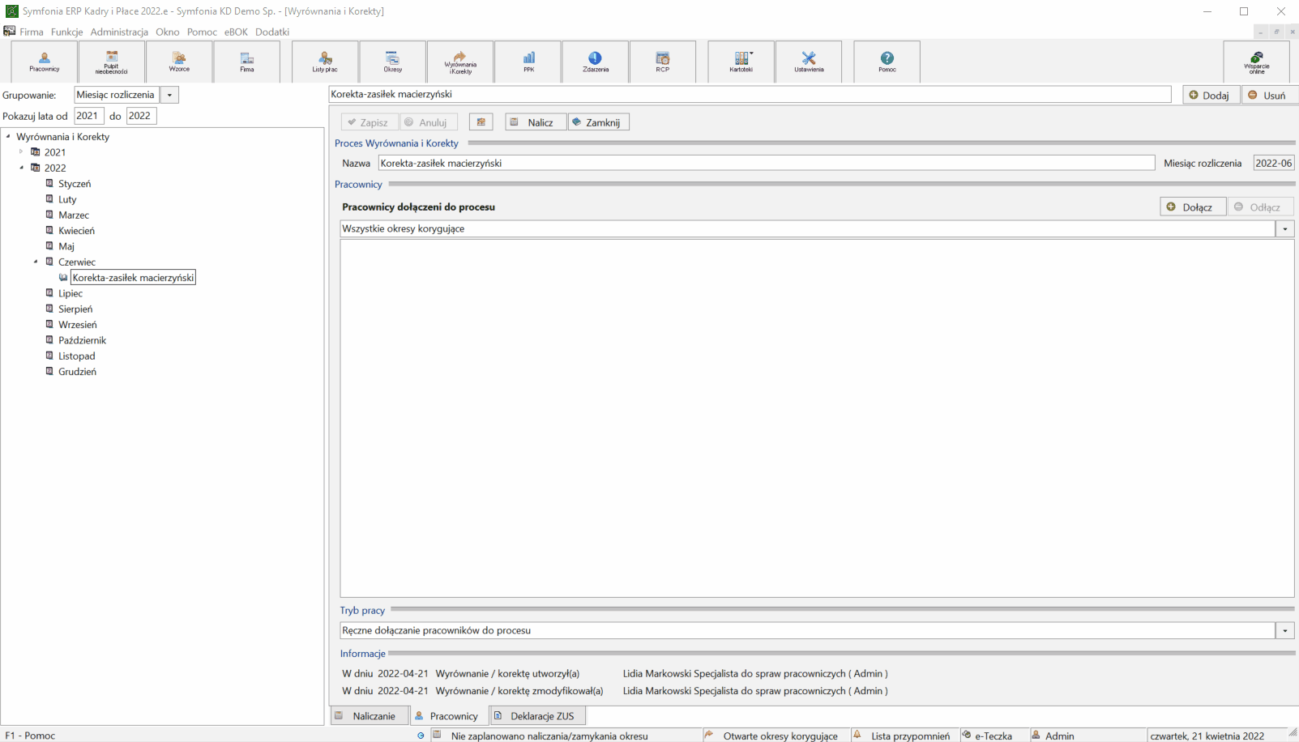Open the Grupowanie dropdown arrow
The height and width of the screenshot is (742, 1299).
[x=169, y=95]
